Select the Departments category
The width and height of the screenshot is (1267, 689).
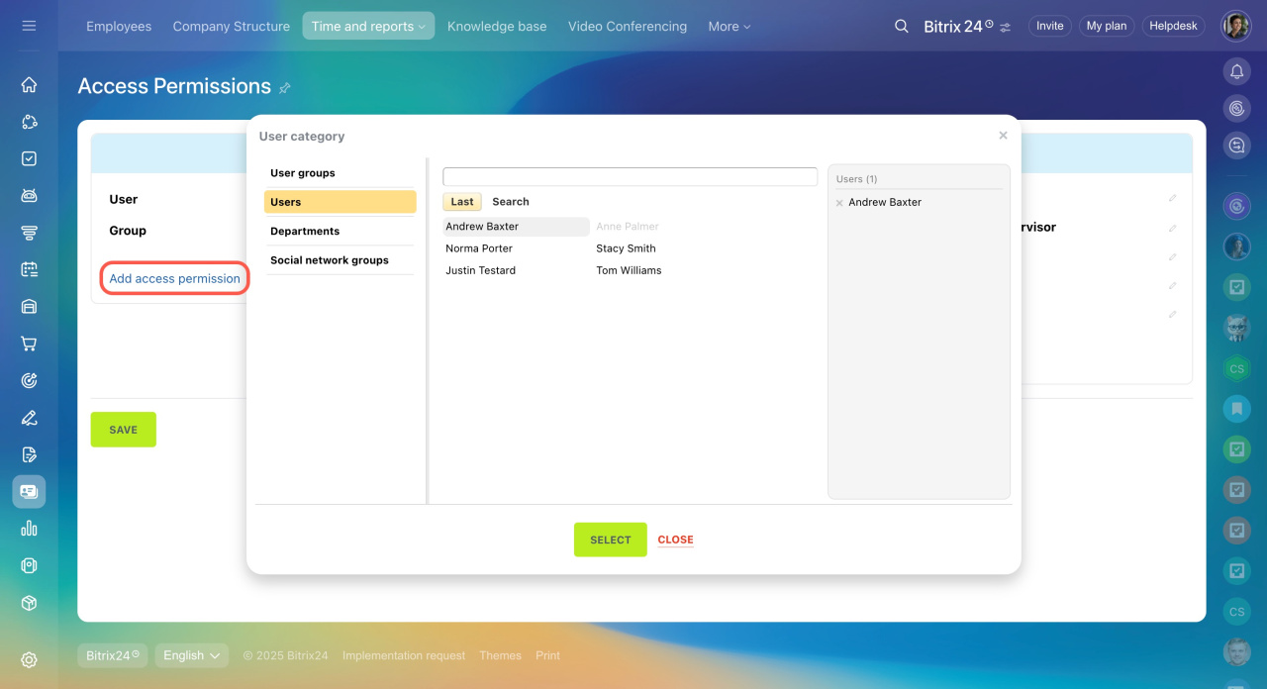(x=305, y=231)
